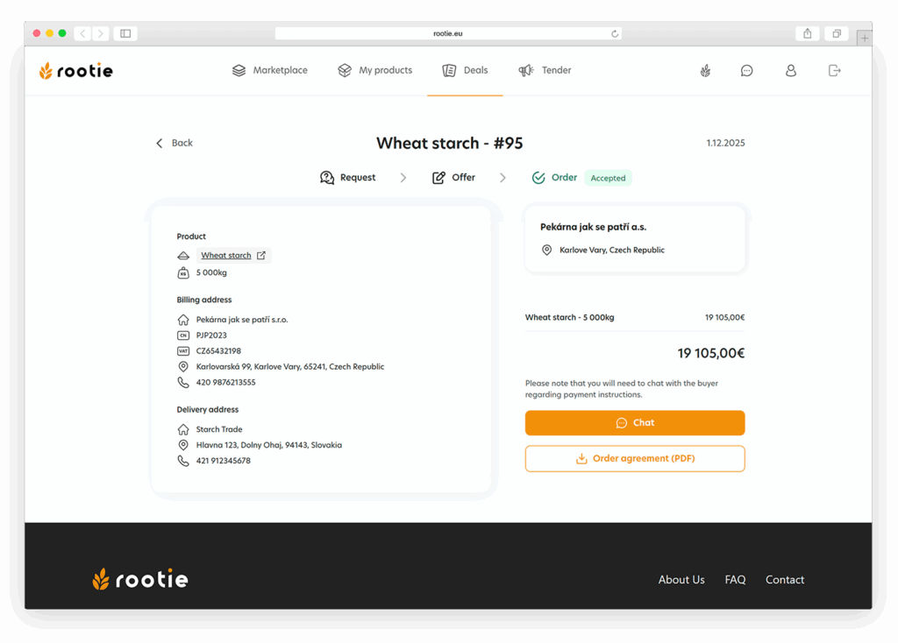Select the Request step
The image size is (898, 643).
[x=348, y=178]
